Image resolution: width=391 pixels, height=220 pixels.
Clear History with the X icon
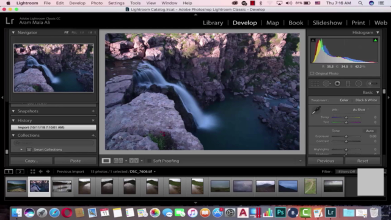[93, 120]
